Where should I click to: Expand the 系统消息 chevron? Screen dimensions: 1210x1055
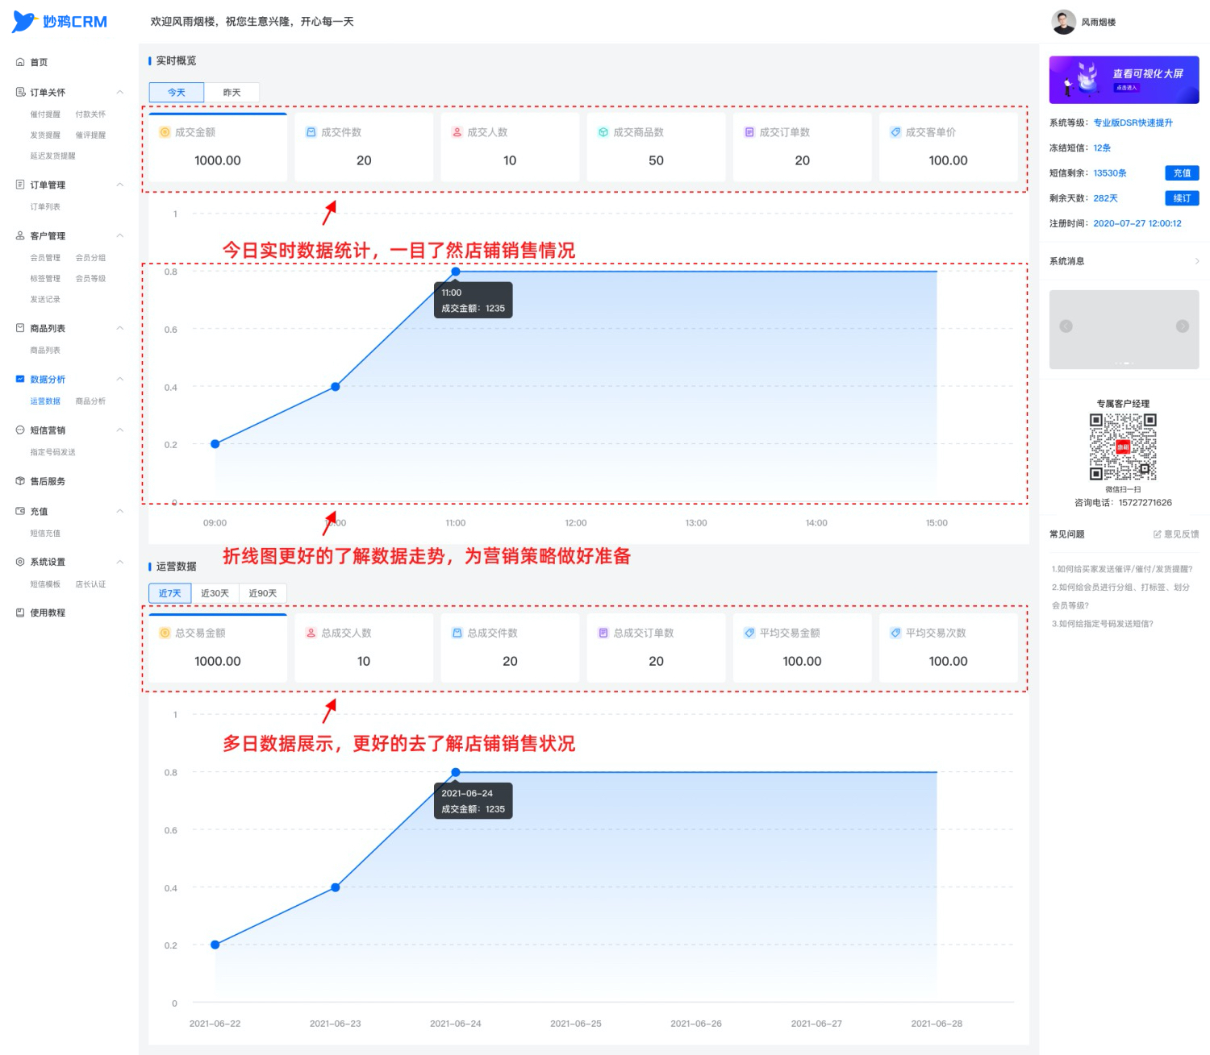click(1196, 261)
